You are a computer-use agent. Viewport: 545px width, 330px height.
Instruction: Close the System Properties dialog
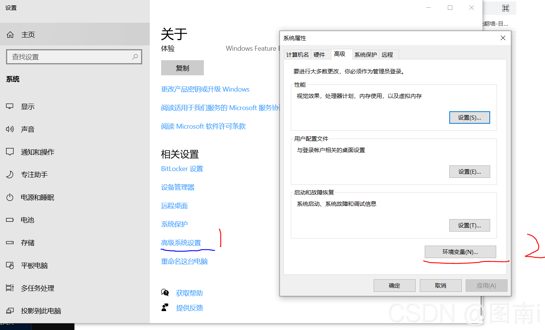tap(503, 38)
